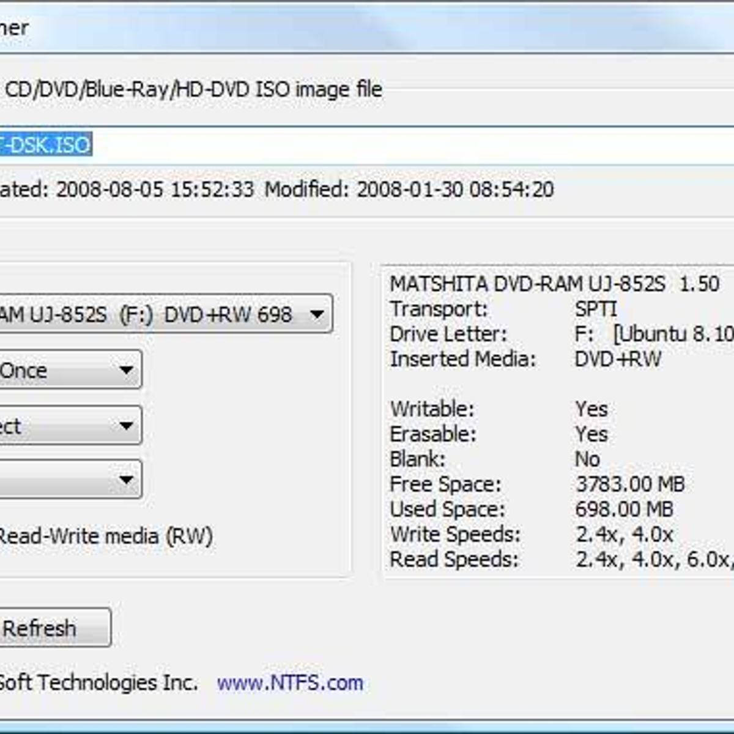Image resolution: width=734 pixels, height=734 pixels.
Task: Click the Transport SPTI value
Action: pos(596,309)
